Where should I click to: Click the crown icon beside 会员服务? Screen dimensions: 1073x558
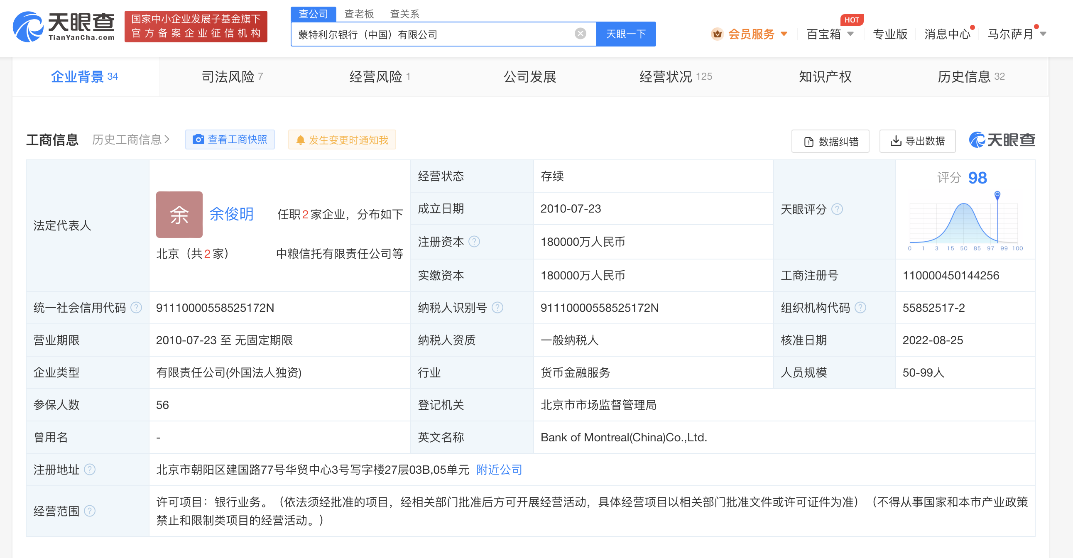[x=717, y=34]
